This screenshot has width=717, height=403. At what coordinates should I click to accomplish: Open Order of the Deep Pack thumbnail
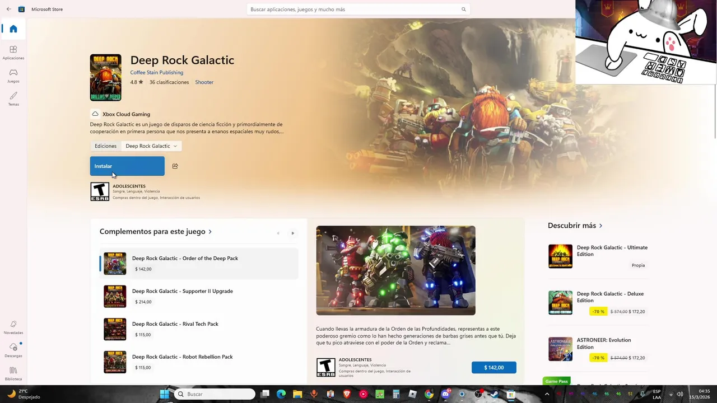(115, 264)
